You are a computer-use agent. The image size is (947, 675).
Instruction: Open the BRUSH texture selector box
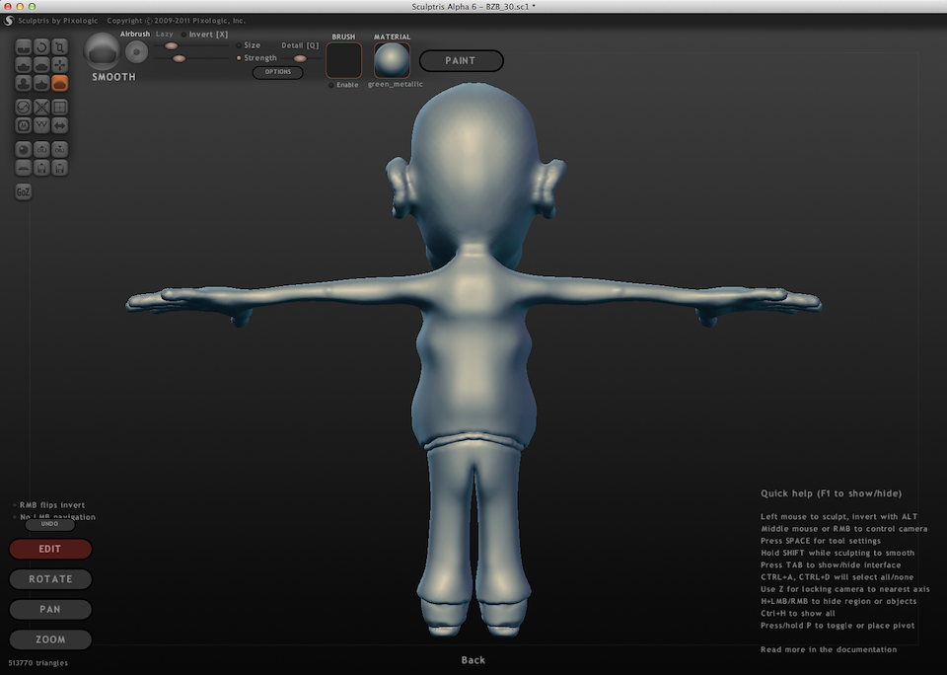(x=343, y=61)
